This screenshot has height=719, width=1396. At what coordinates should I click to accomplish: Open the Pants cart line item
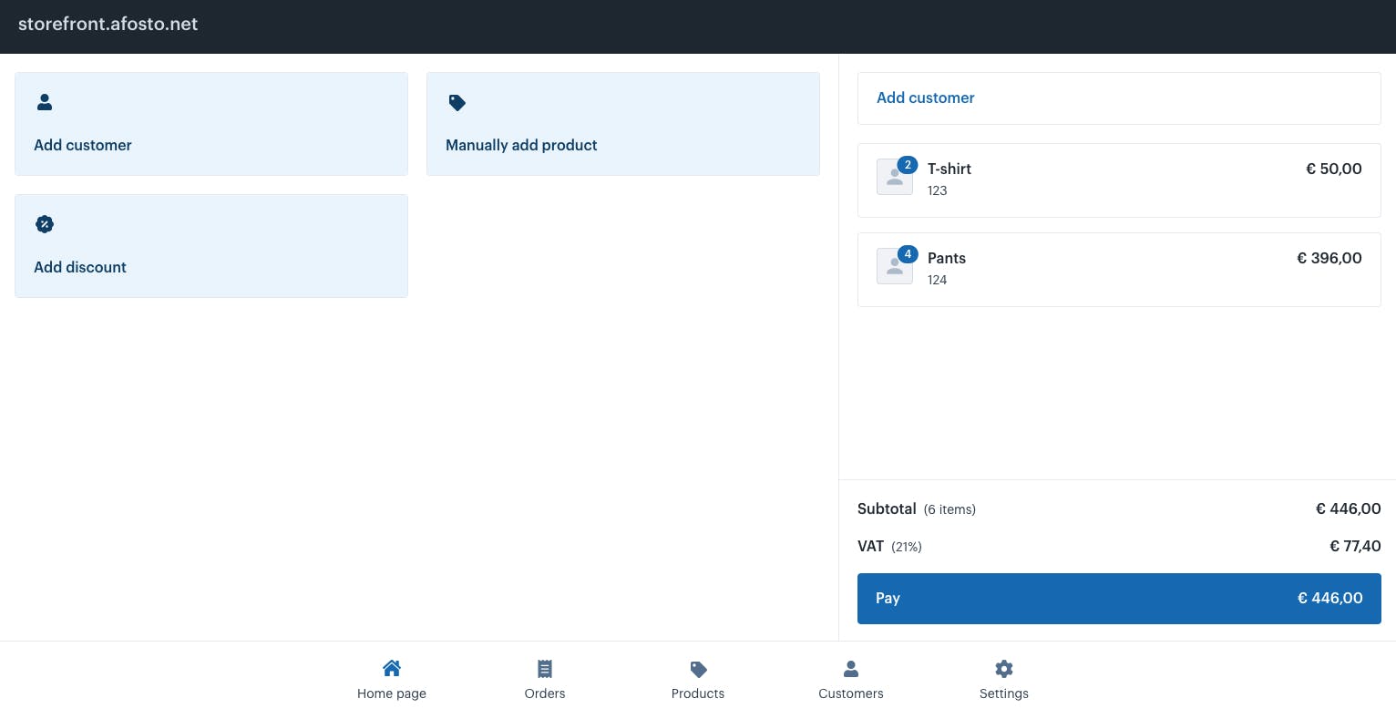(x=1119, y=270)
